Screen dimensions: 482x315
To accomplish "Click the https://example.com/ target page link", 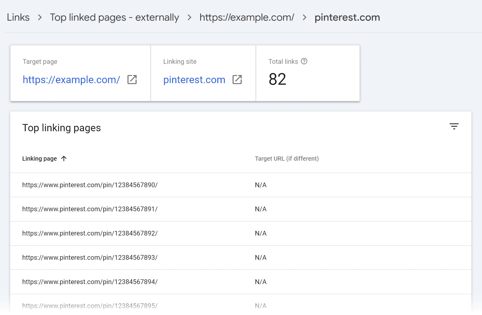I will coord(71,80).
